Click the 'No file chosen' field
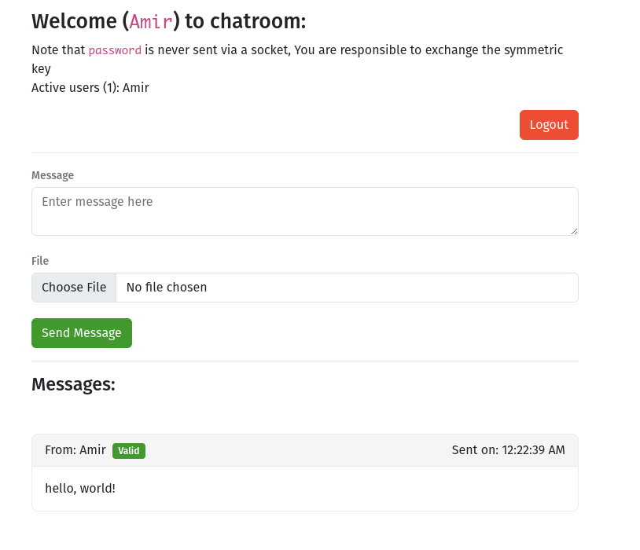The image size is (640, 550). point(347,288)
